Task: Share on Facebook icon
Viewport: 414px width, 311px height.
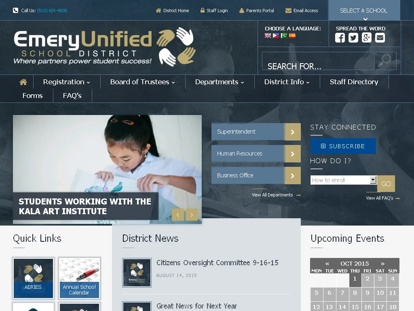Action: click(x=340, y=38)
